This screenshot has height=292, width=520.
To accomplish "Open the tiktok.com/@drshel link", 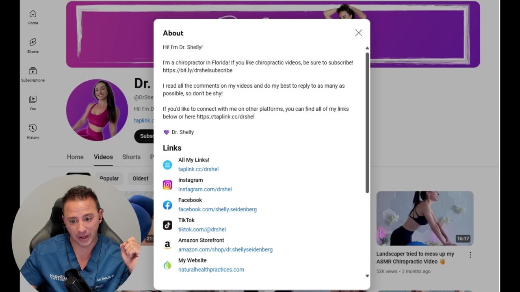I will point(202,230).
